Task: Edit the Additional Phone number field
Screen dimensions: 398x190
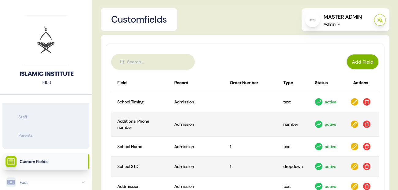Action: click(x=354, y=124)
